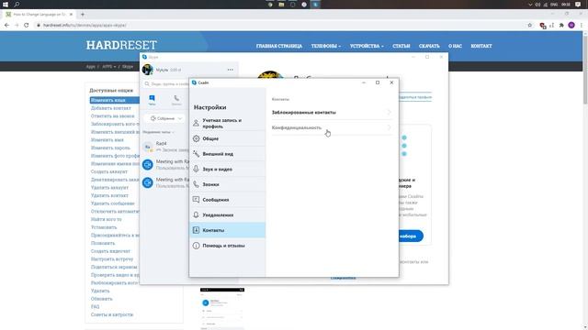The height and width of the screenshot is (330, 588).
Task: Open the more options ellipsis in Skype window
Action: [x=230, y=70]
